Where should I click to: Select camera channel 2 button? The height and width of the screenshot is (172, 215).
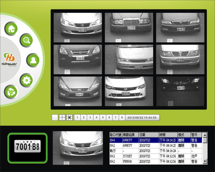coord(84,117)
